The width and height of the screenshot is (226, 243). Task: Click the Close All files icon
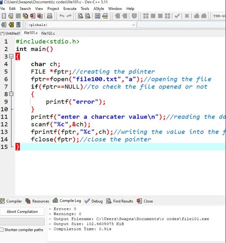pyautogui.click(x=40, y=16)
